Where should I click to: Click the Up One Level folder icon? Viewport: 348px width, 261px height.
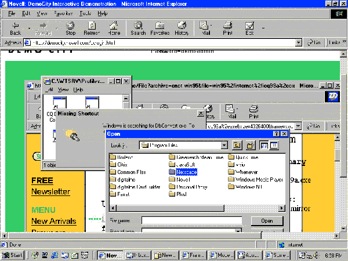pyautogui.click(x=237, y=145)
